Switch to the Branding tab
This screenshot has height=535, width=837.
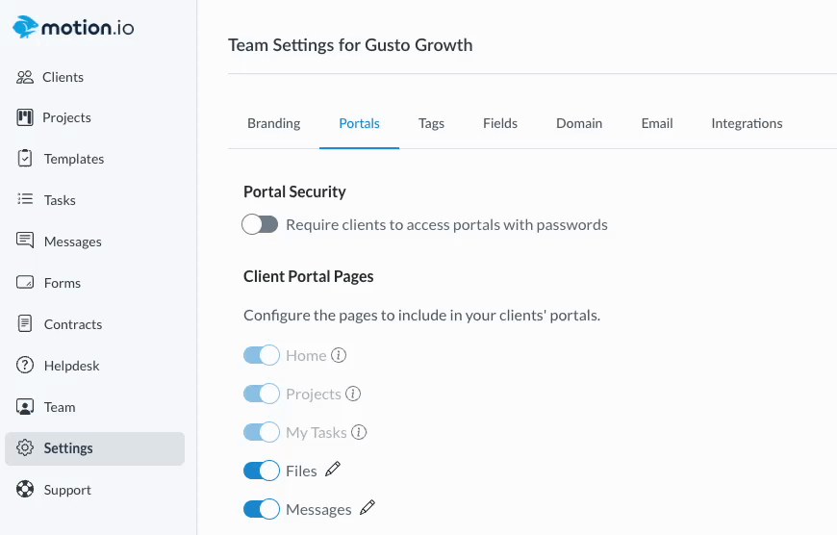pyautogui.click(x=274, y=123)
